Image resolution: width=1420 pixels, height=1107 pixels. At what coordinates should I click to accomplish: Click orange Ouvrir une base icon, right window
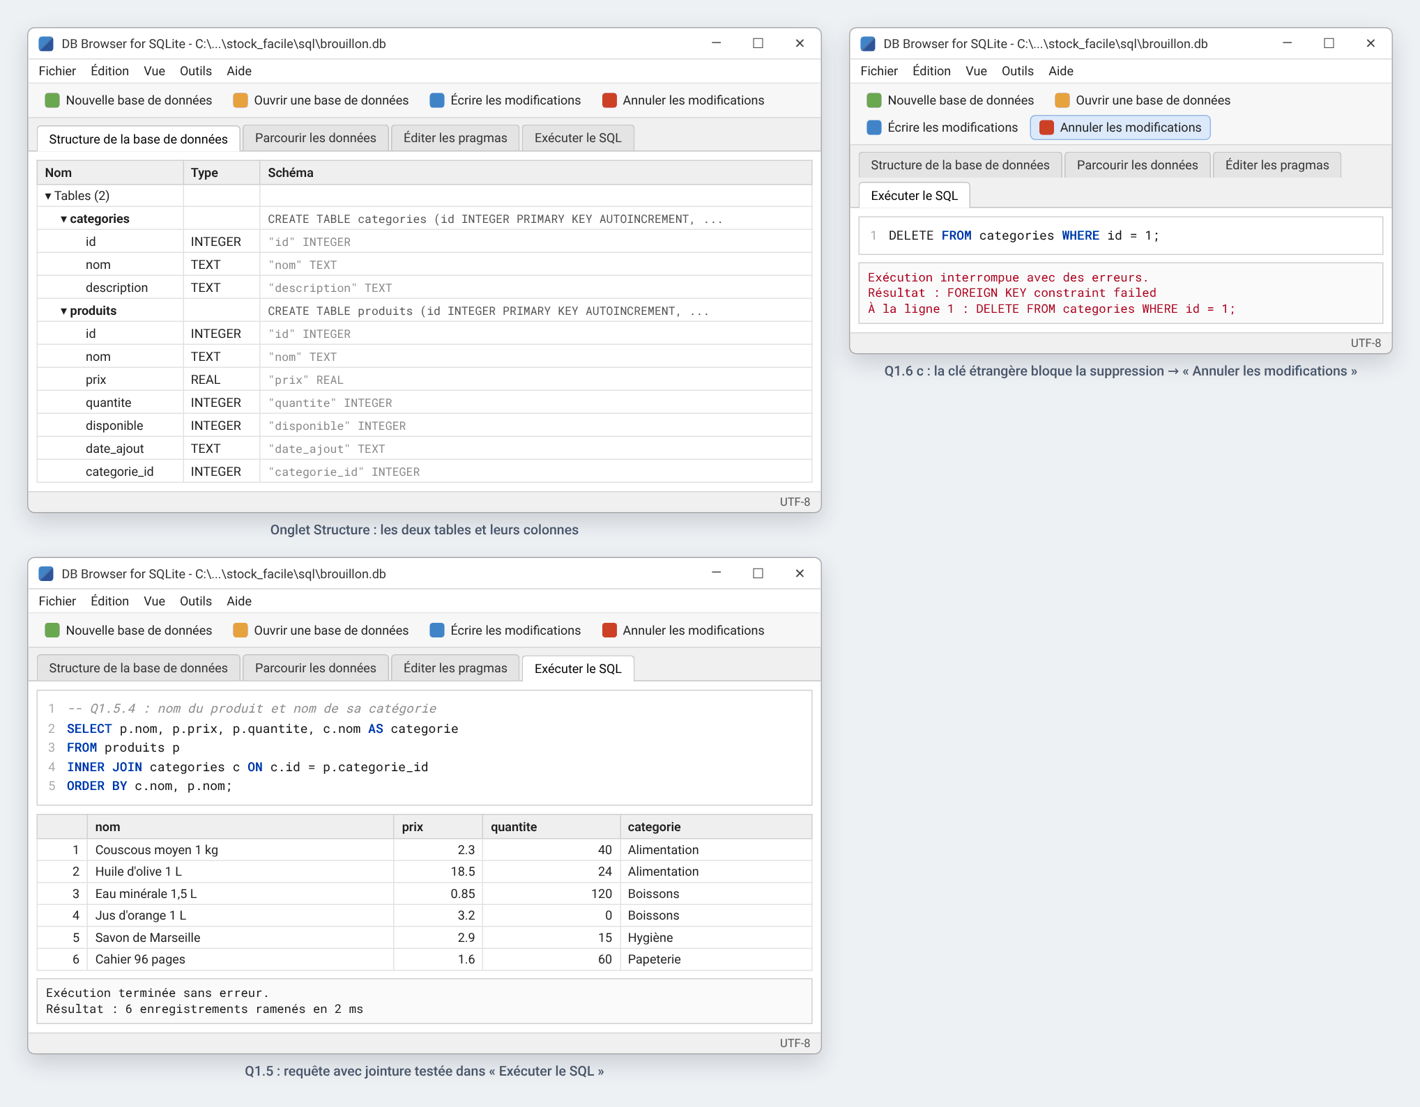tap(1062, 100)
